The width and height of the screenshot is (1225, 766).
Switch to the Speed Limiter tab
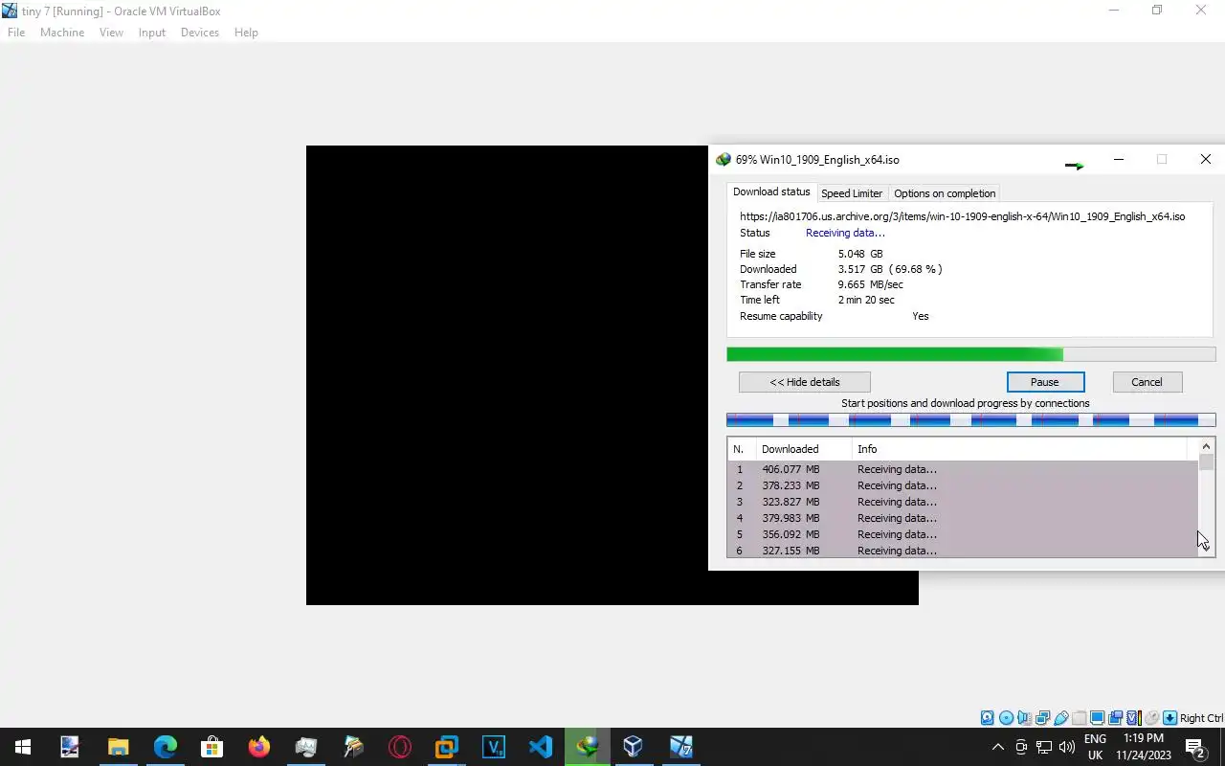tap(852, 193)
